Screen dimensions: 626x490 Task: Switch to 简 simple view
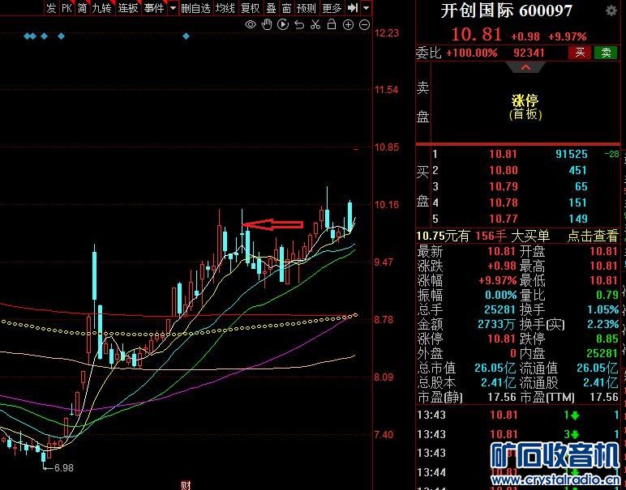tap(82, 7)
